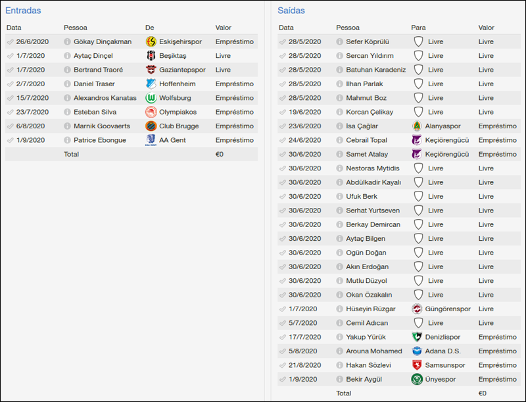Sort Saídas table by Valor column
Screen dimensions: 526x402
[x=486, y=28]
